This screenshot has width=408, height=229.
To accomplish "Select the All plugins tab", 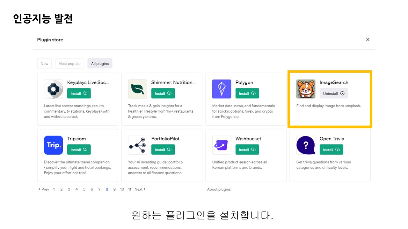I will (x=100, y=64).
